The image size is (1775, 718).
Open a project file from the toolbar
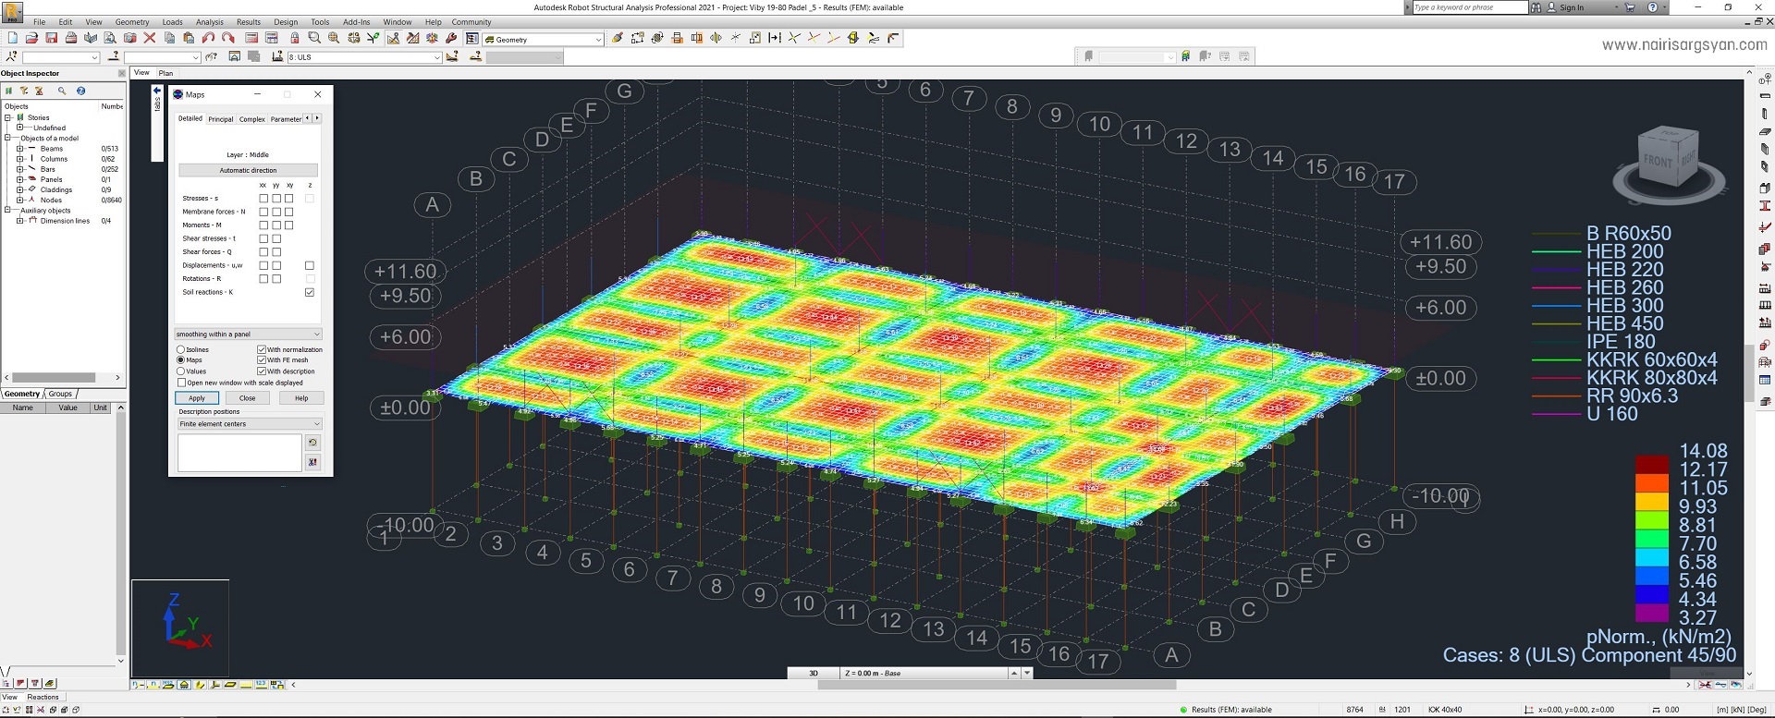[x=31, y=38]
